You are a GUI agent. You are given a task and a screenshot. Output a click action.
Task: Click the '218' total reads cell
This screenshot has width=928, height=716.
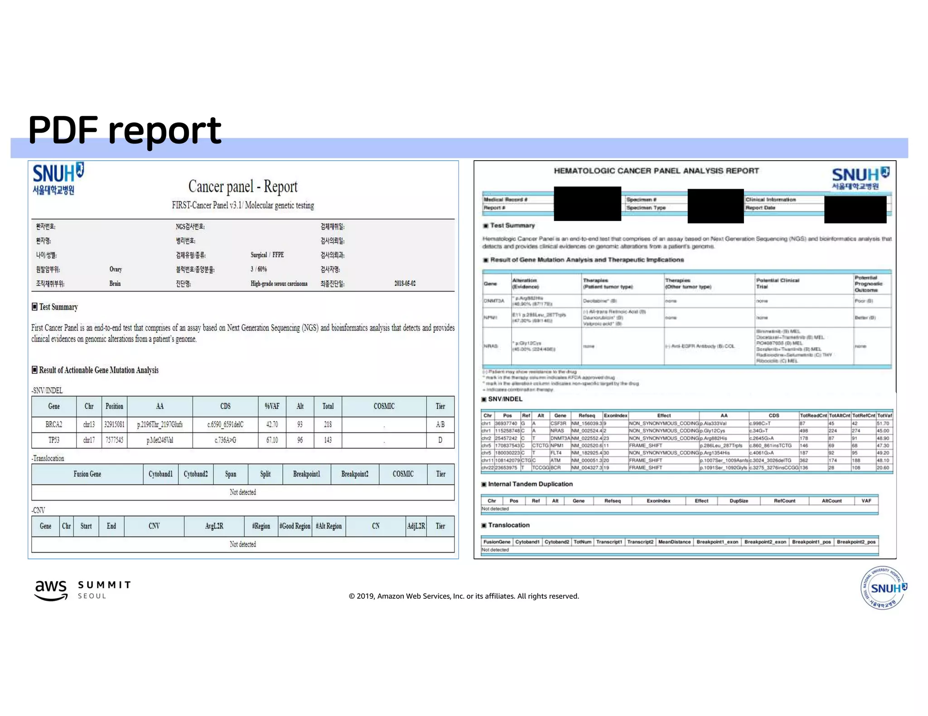(328, 424)
